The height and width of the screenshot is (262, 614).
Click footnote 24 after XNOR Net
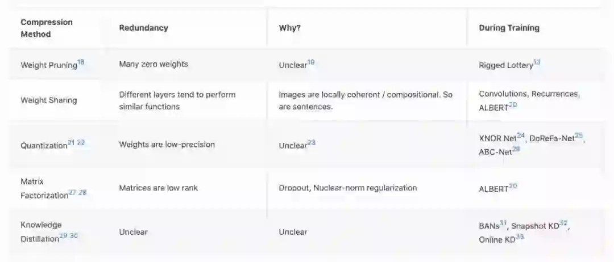521,136
